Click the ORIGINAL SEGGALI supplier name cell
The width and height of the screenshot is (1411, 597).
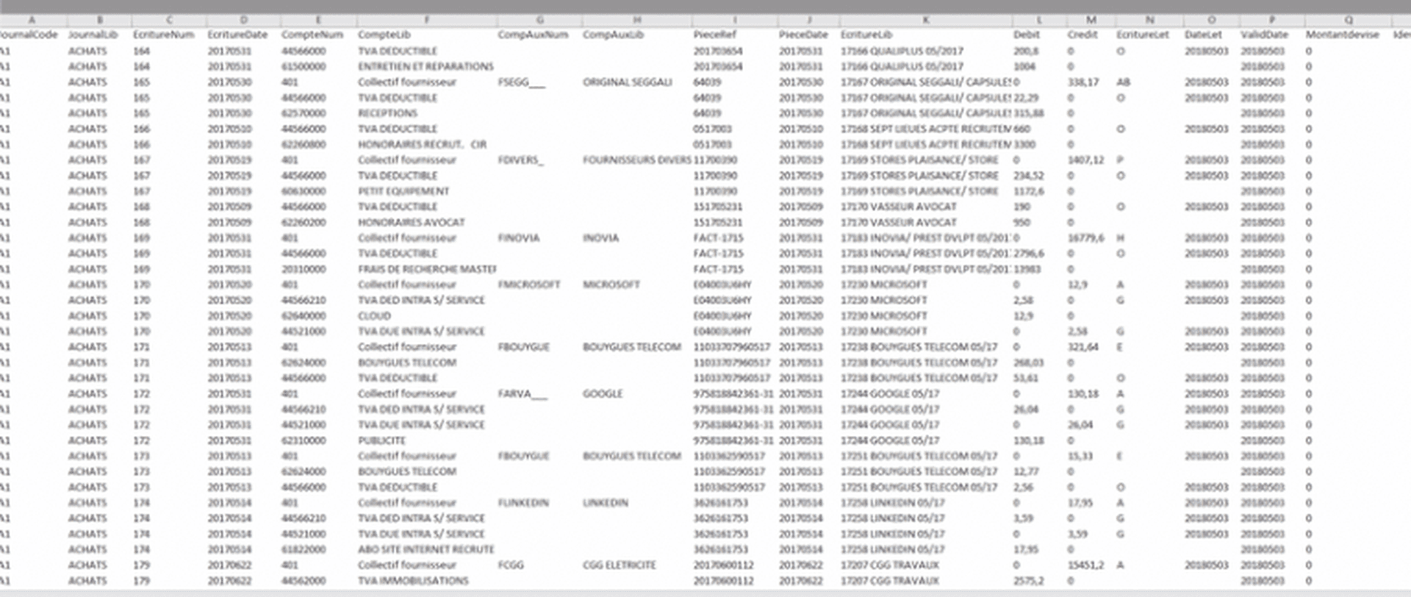(x=627, y=82)
